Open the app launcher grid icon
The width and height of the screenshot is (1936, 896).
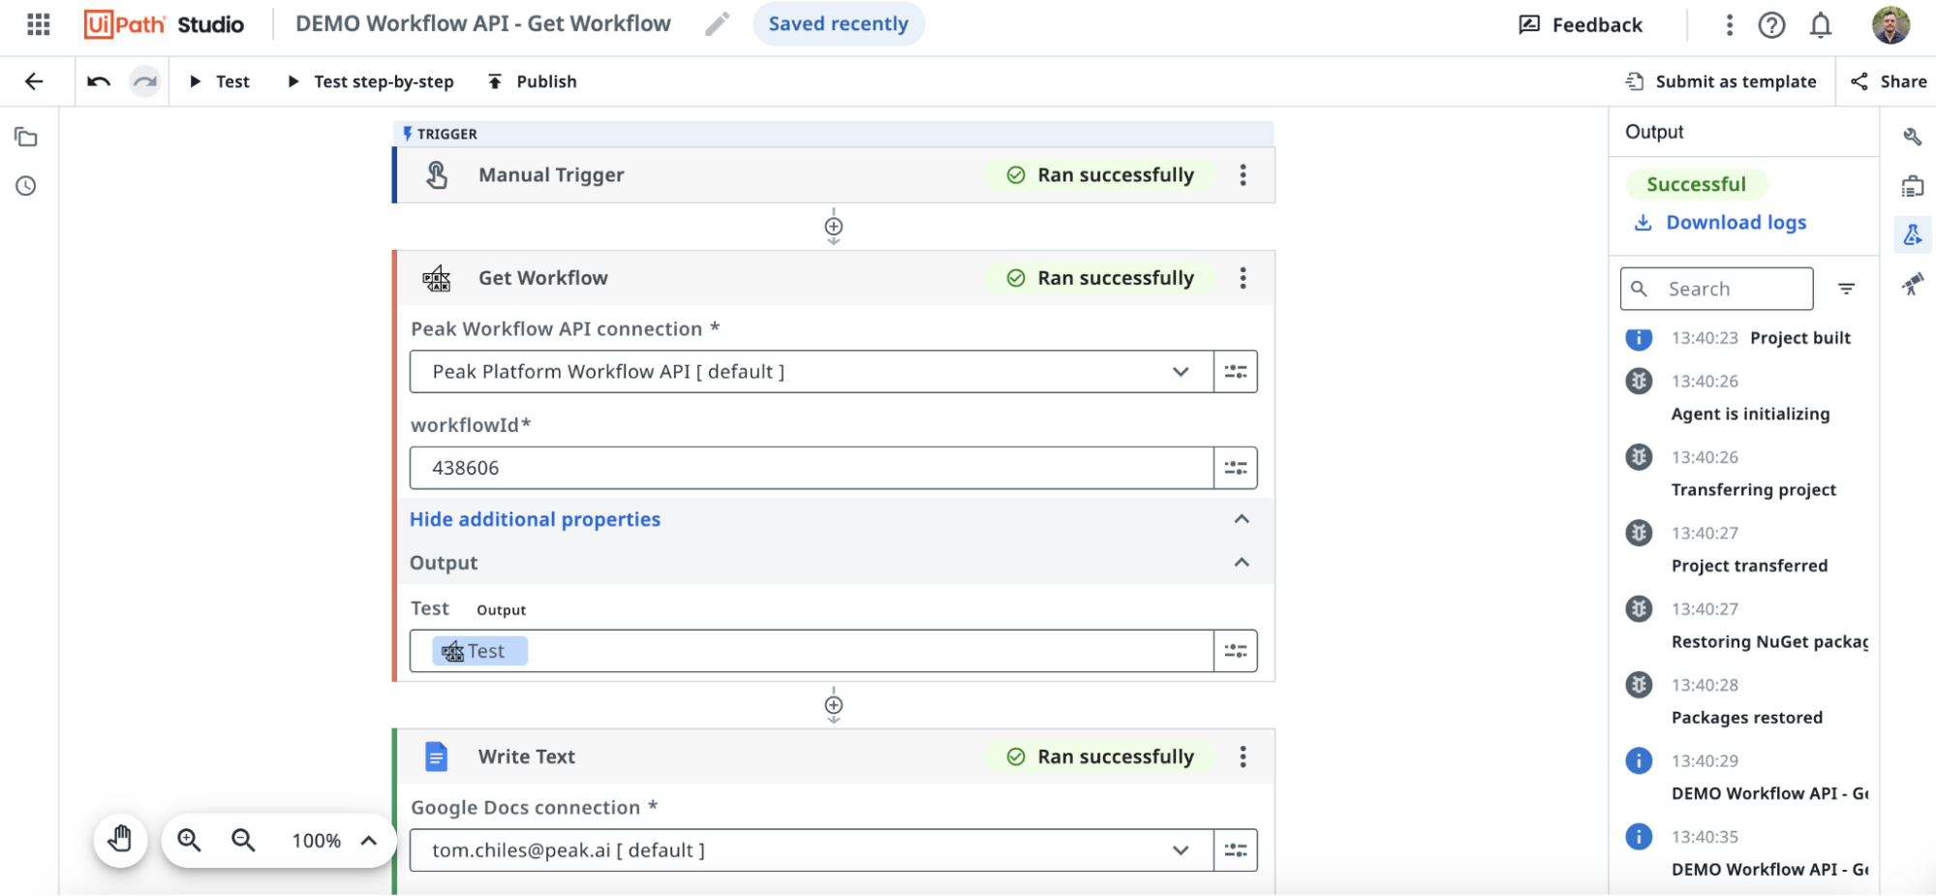38,24
